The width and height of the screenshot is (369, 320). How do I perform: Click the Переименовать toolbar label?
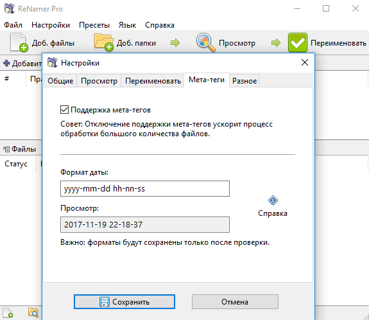pyautogui.click(x=338, y=43)
